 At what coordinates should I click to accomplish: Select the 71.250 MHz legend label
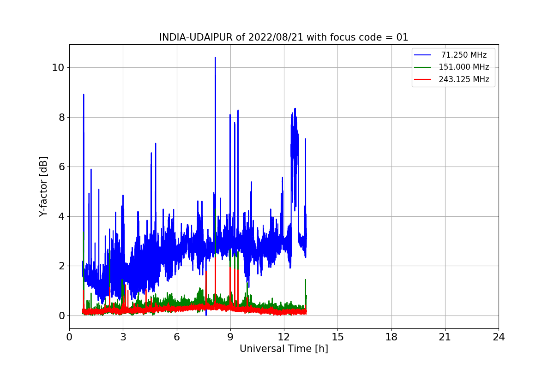[464, 55]
